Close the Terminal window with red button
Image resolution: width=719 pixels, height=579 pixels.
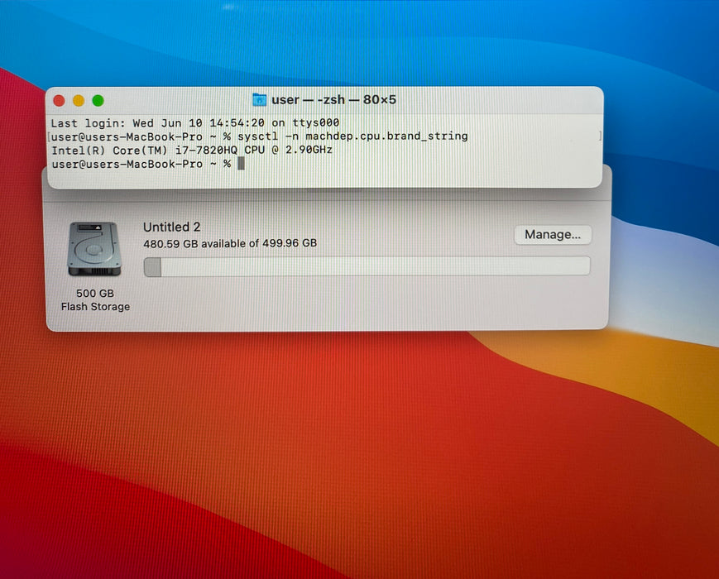click(x=59, y=100)
